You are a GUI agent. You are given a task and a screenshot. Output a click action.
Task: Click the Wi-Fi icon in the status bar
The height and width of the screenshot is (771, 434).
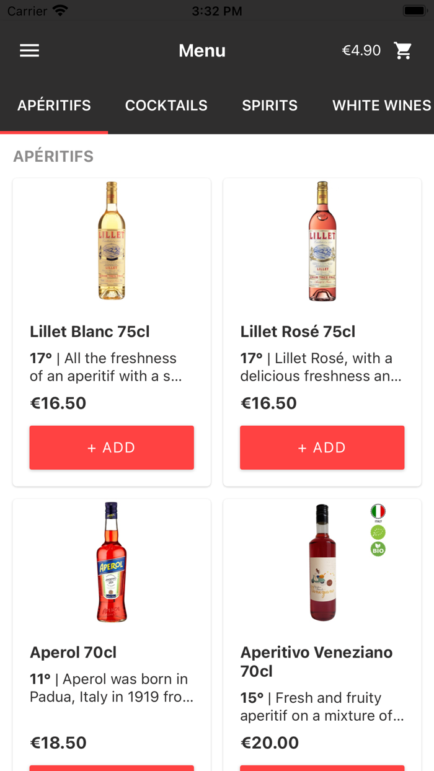[x=59, y=9]
